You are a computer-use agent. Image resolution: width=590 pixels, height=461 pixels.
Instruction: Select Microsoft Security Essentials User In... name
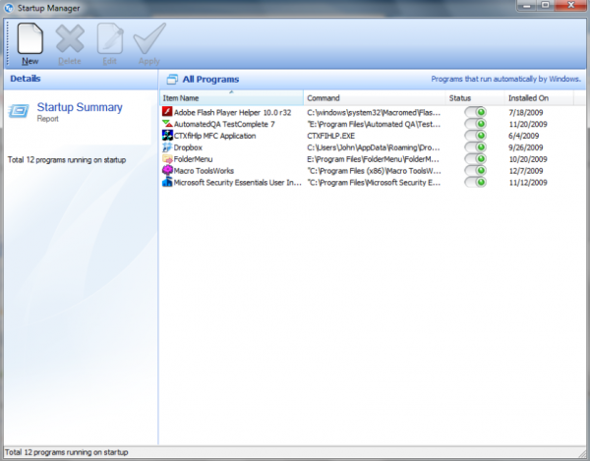(237, 183)
